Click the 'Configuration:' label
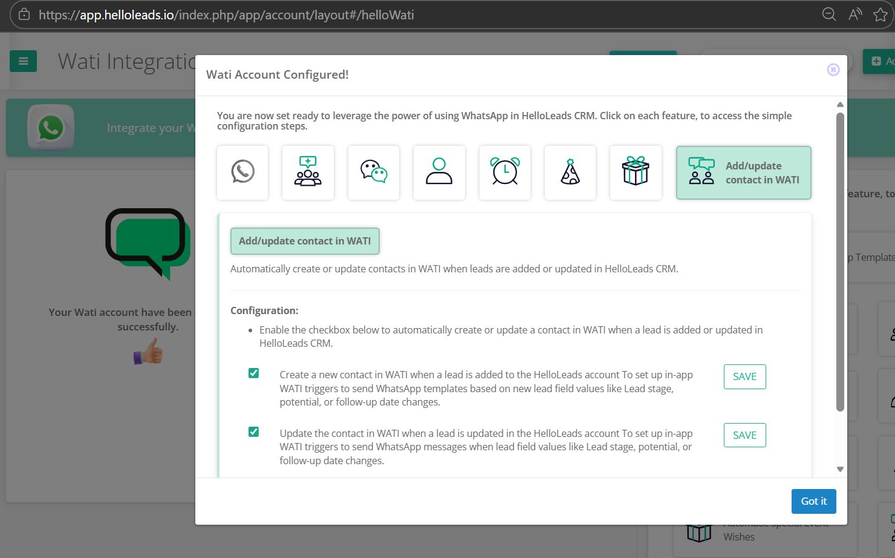This screenshot has width=895, height=558. [264, 310]
